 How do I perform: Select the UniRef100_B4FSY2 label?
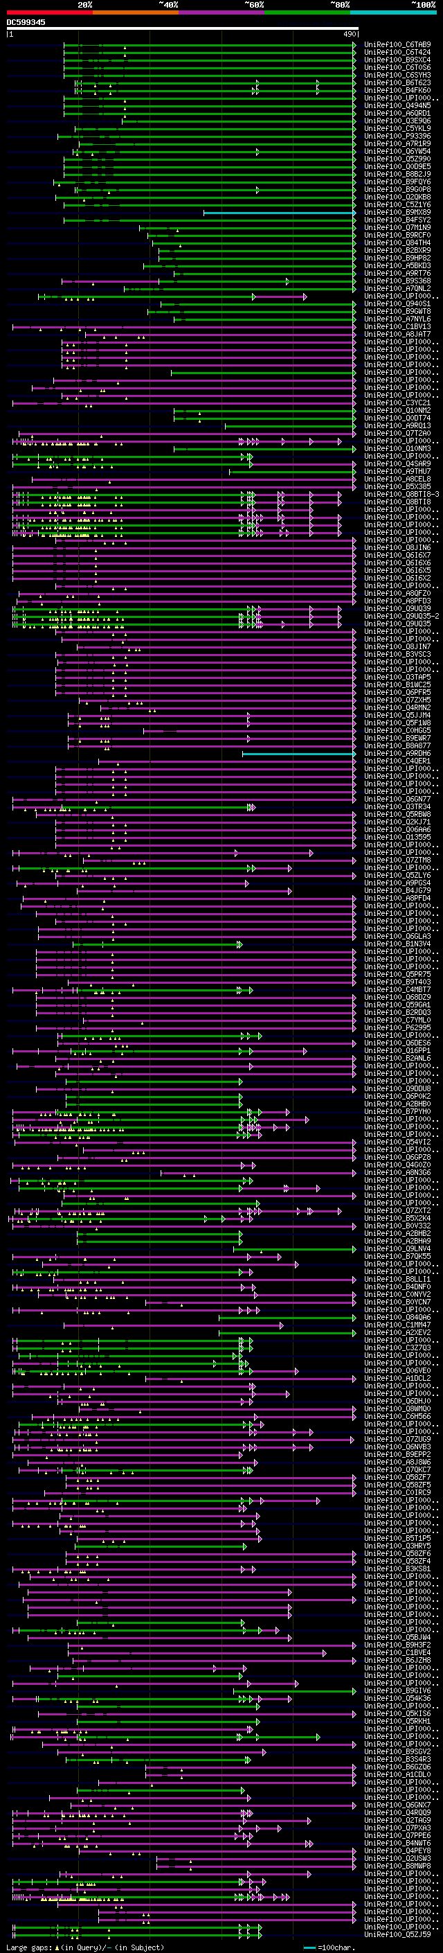tap(397, 220)
